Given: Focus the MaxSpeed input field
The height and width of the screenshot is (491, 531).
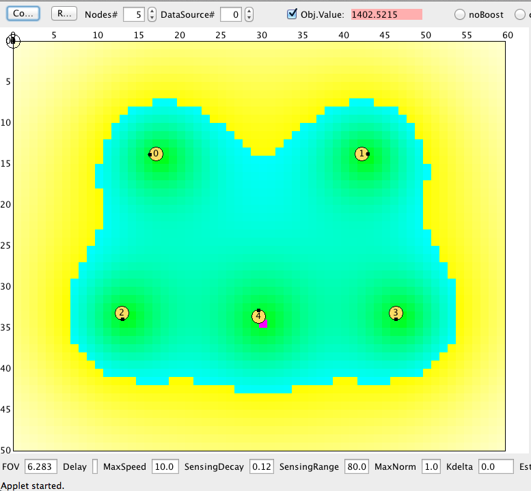Looking at the screenshot, I should (165, 467).
